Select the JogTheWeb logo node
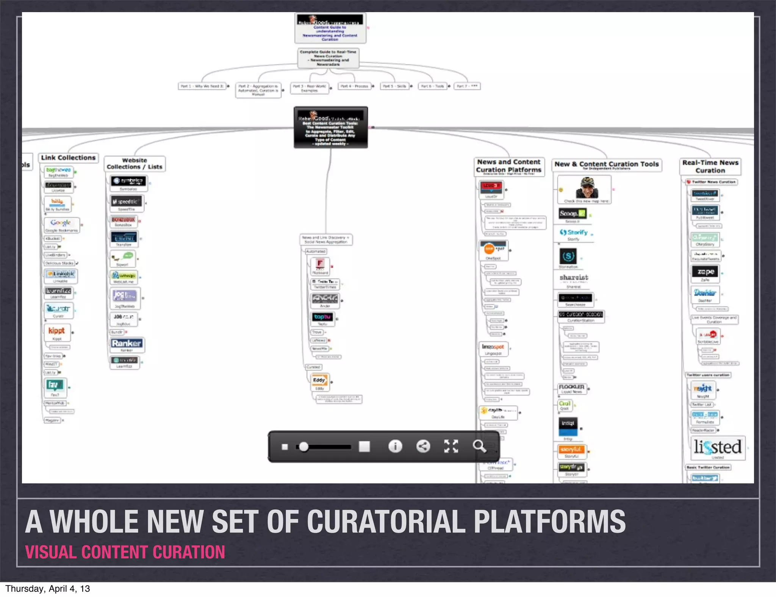 (125, 298)
